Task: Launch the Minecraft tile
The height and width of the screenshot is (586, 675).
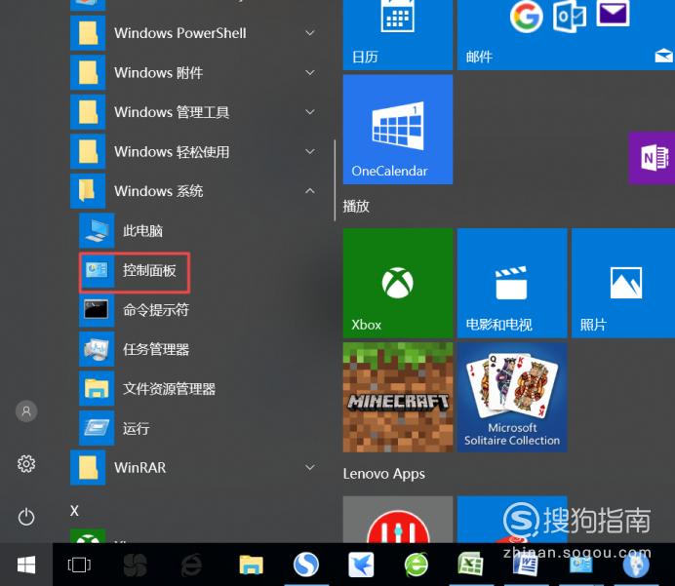Action: pos(398,397)
